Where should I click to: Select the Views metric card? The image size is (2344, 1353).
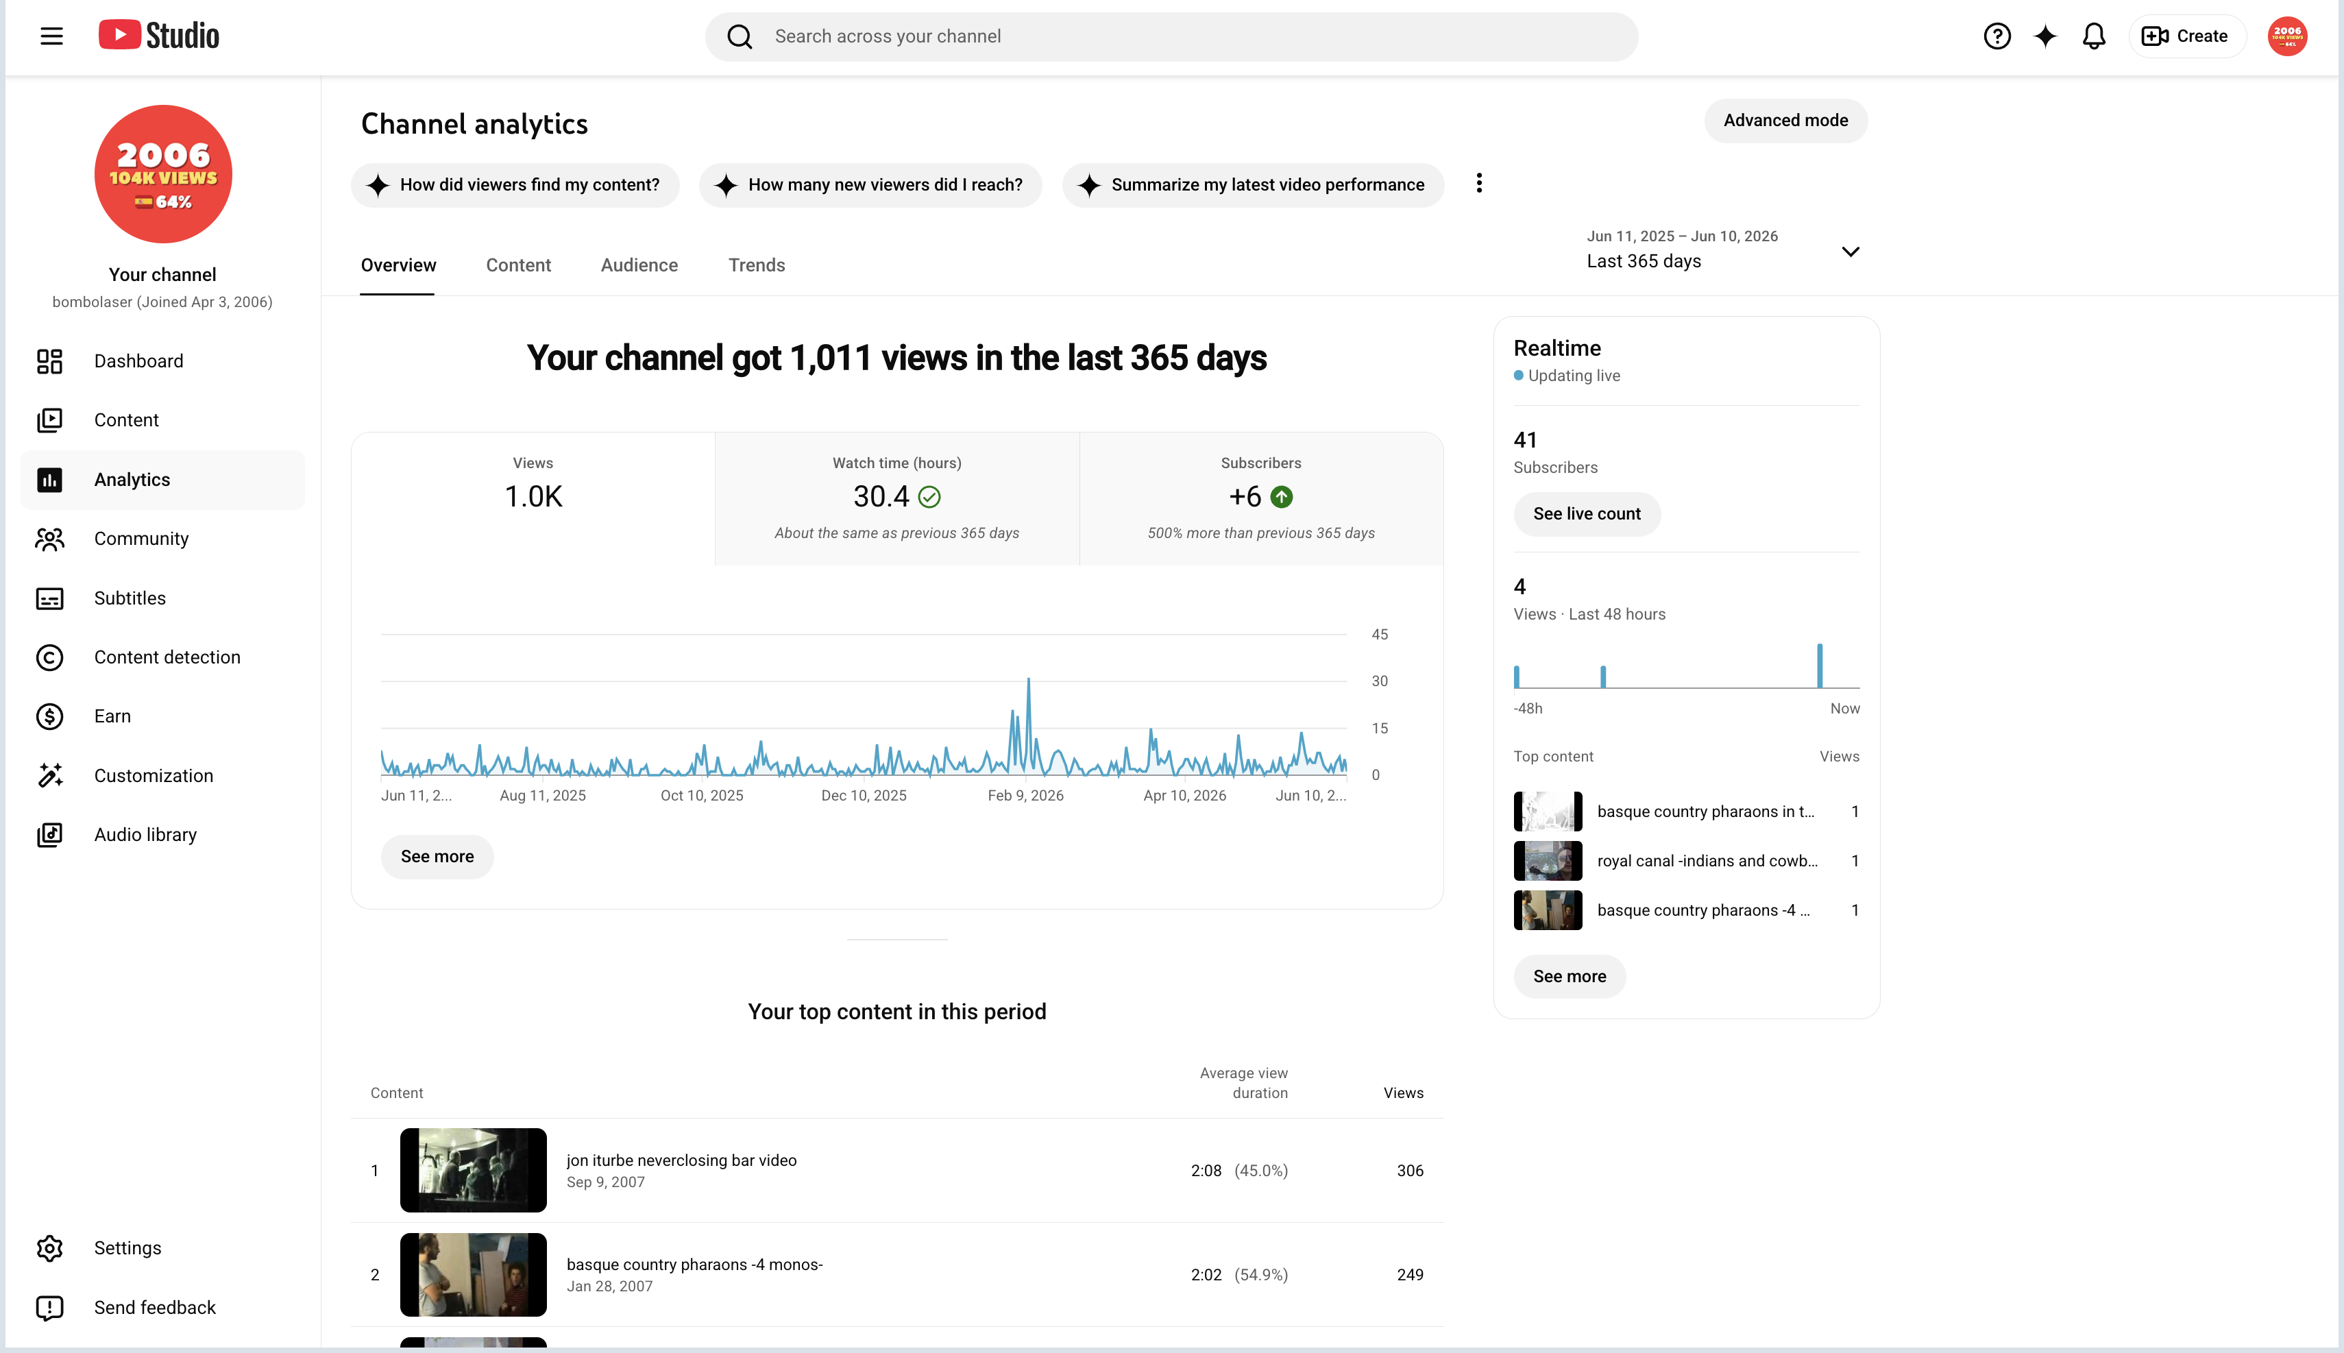(x=533, y=498)
